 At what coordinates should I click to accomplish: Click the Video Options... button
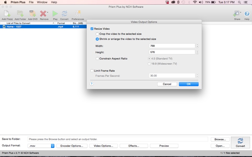(x=103, y=146)
